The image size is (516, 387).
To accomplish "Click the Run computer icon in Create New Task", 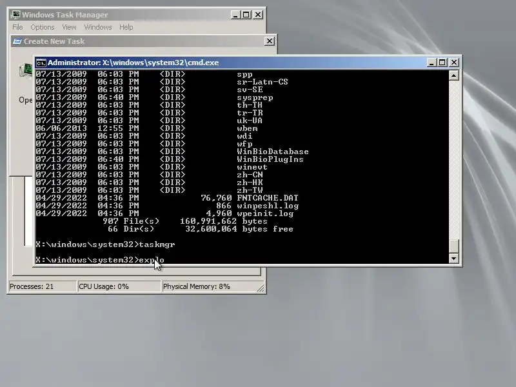I will pos(26,70).
